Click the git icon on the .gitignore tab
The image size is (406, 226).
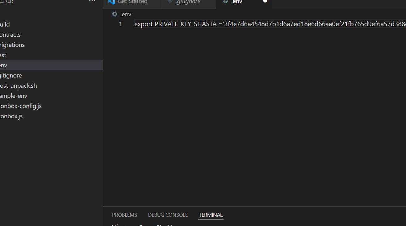coord(170,2)
